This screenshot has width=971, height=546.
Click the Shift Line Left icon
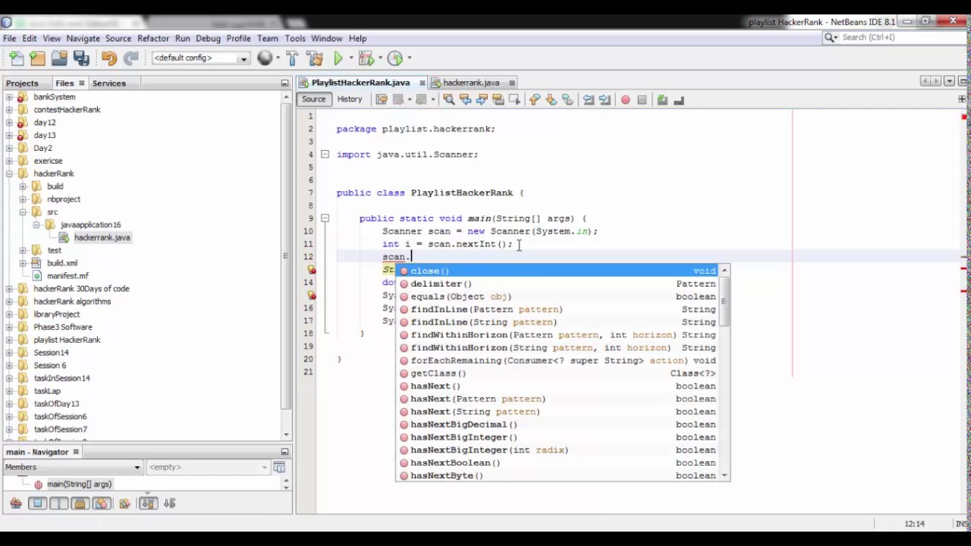click(588, 99)
